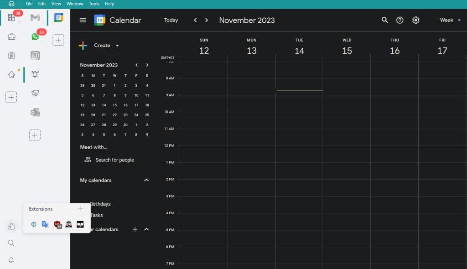Add new app via plus beside WhatsApp
This screenshot has width=467, height=269.
point(58,40)
